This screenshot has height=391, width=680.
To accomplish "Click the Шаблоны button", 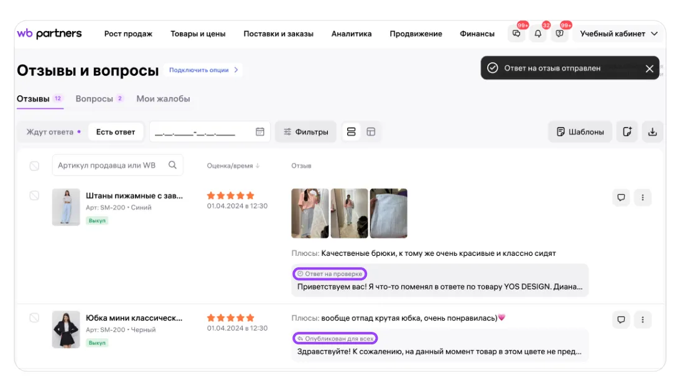I will point(580,132).
